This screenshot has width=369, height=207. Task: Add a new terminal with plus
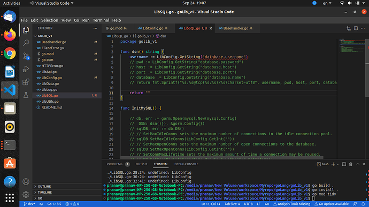pyautogui.click(x=333, y=164)
